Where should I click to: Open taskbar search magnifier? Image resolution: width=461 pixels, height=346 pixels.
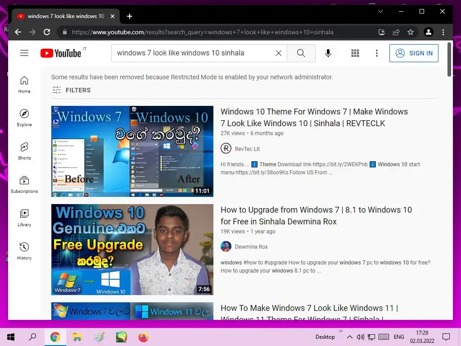coord(32,337)
